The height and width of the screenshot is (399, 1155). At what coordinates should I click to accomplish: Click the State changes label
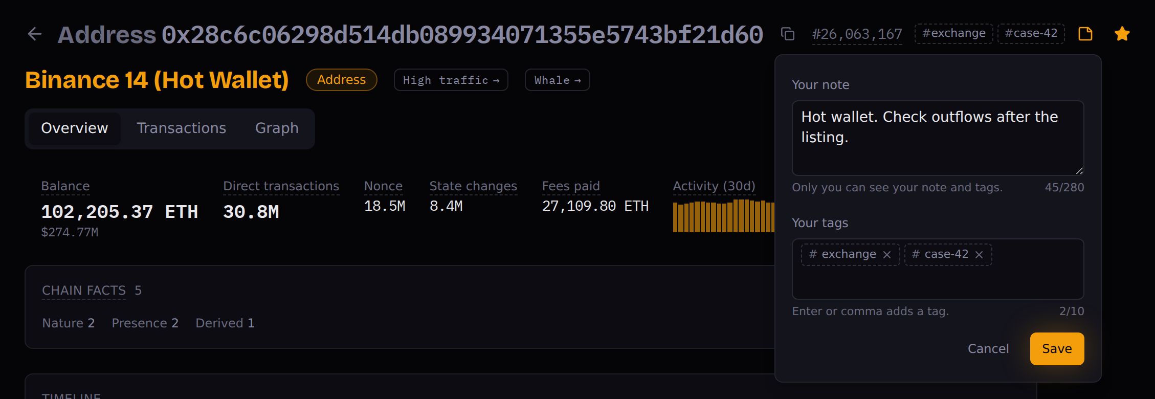474,186
